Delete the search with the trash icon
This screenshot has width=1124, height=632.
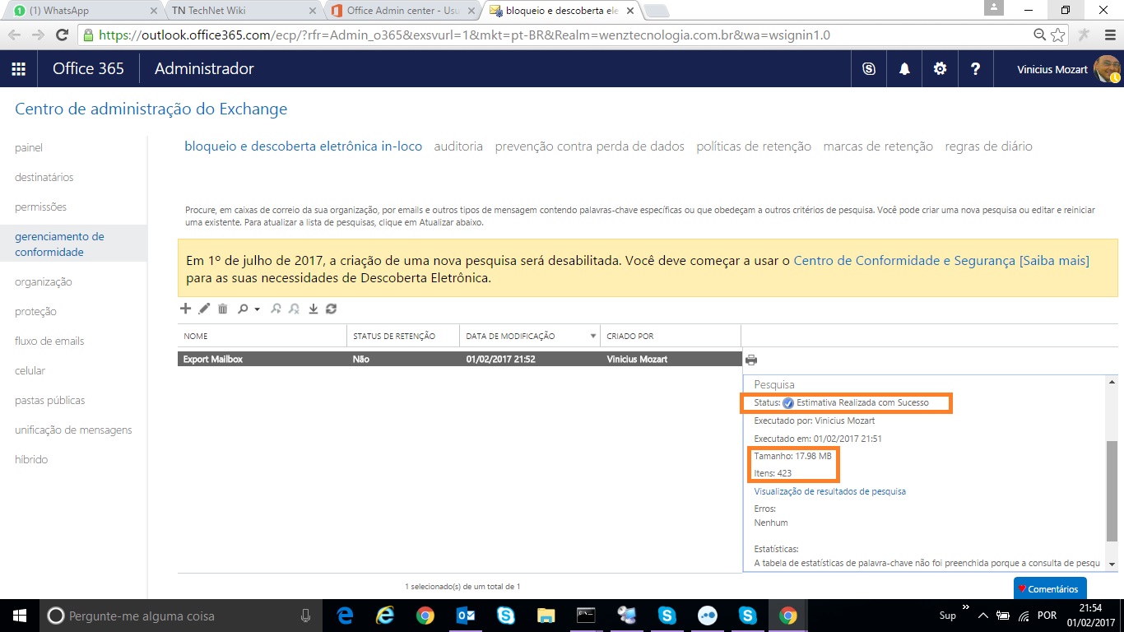tap(222, 309)
